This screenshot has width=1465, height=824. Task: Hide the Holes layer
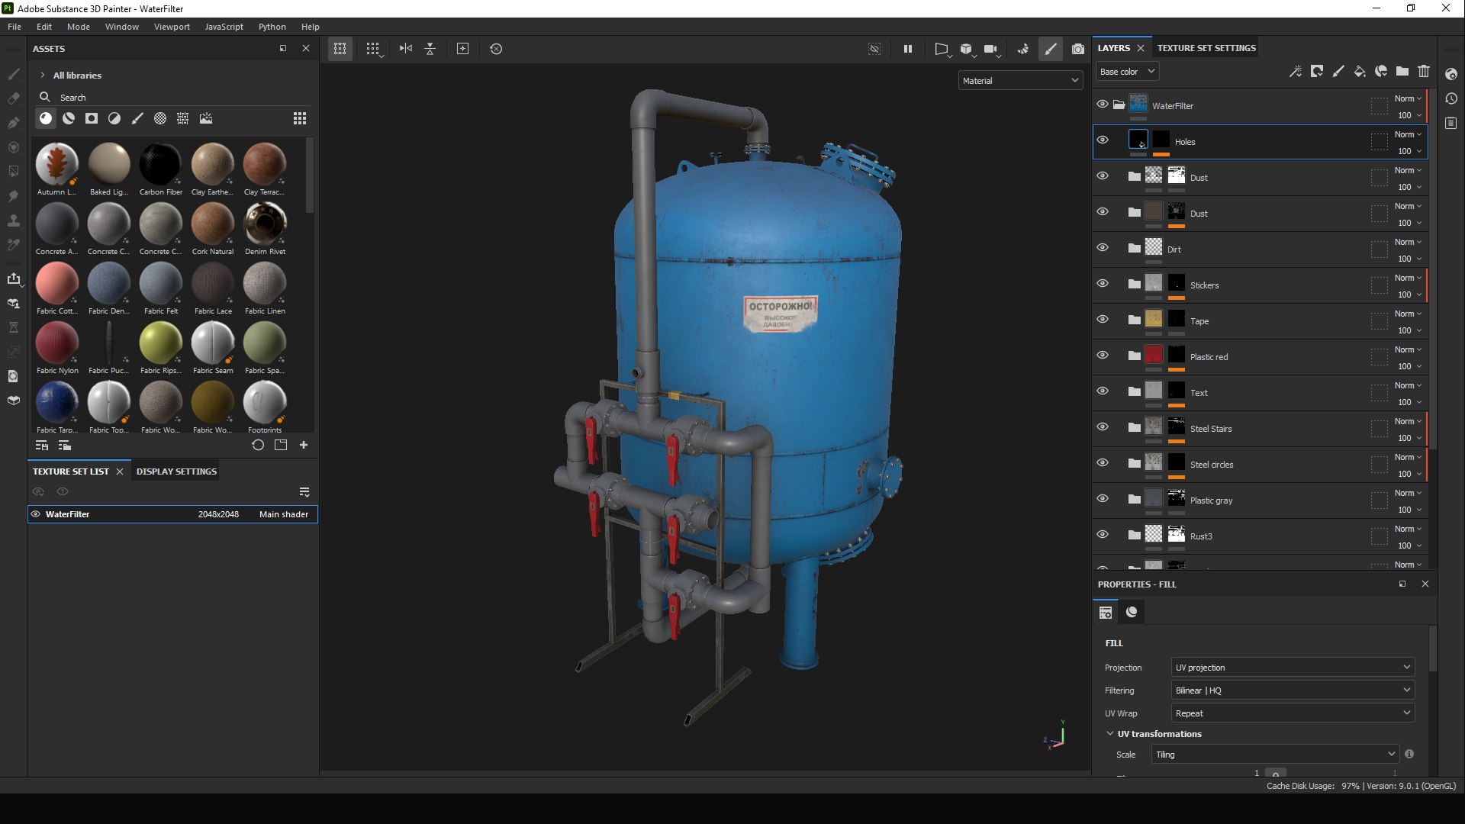point(1103,140)
